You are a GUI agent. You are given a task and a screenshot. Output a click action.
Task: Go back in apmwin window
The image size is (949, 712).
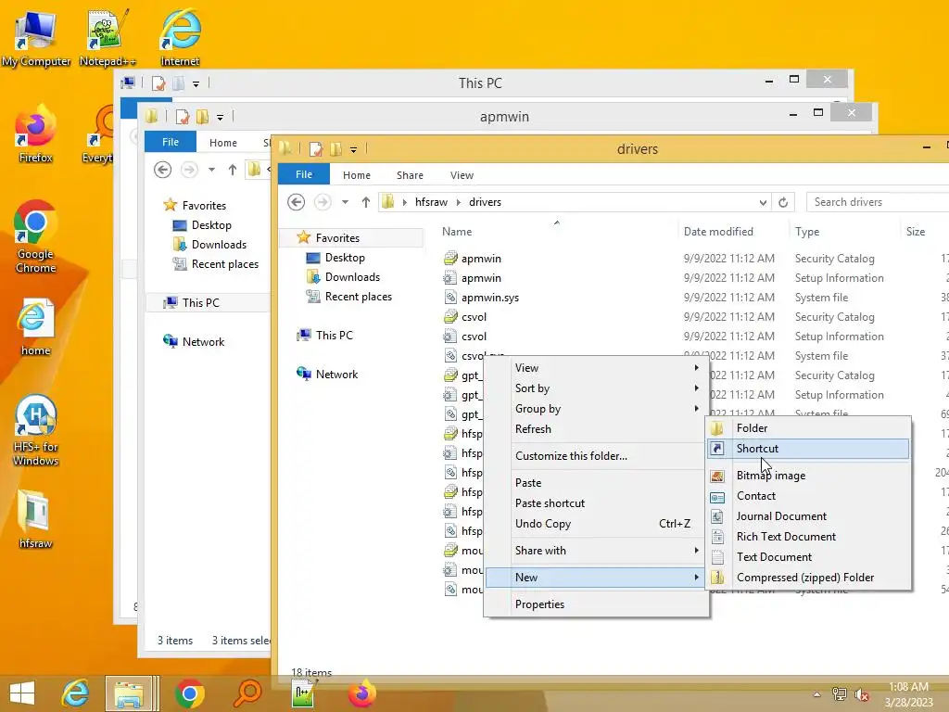coord(162,170)
